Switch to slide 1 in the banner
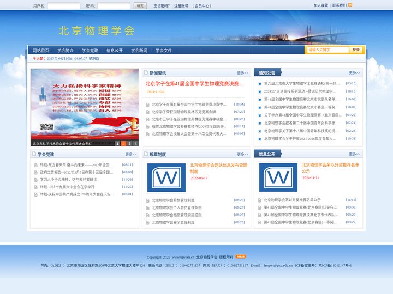 point(117,144)
